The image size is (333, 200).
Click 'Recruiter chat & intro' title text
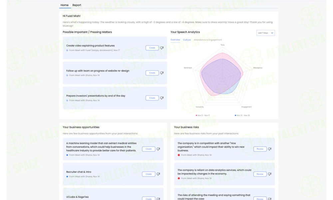pos(79,172)
